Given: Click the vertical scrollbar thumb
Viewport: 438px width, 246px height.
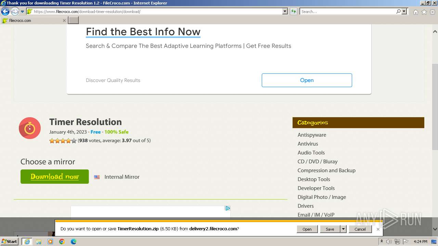Looking at the screenshot, I should click(x=435, y=106).
